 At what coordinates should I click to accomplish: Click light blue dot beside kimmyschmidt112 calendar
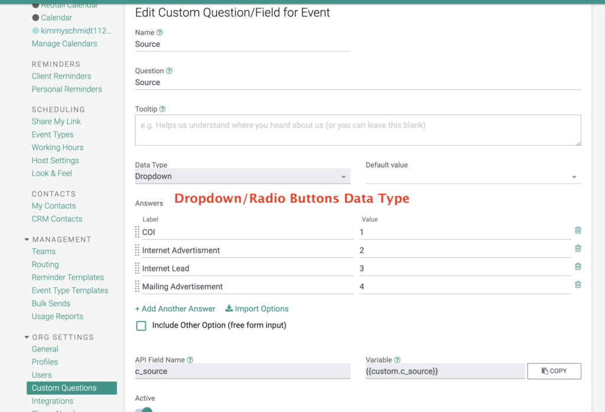[35, 31]
